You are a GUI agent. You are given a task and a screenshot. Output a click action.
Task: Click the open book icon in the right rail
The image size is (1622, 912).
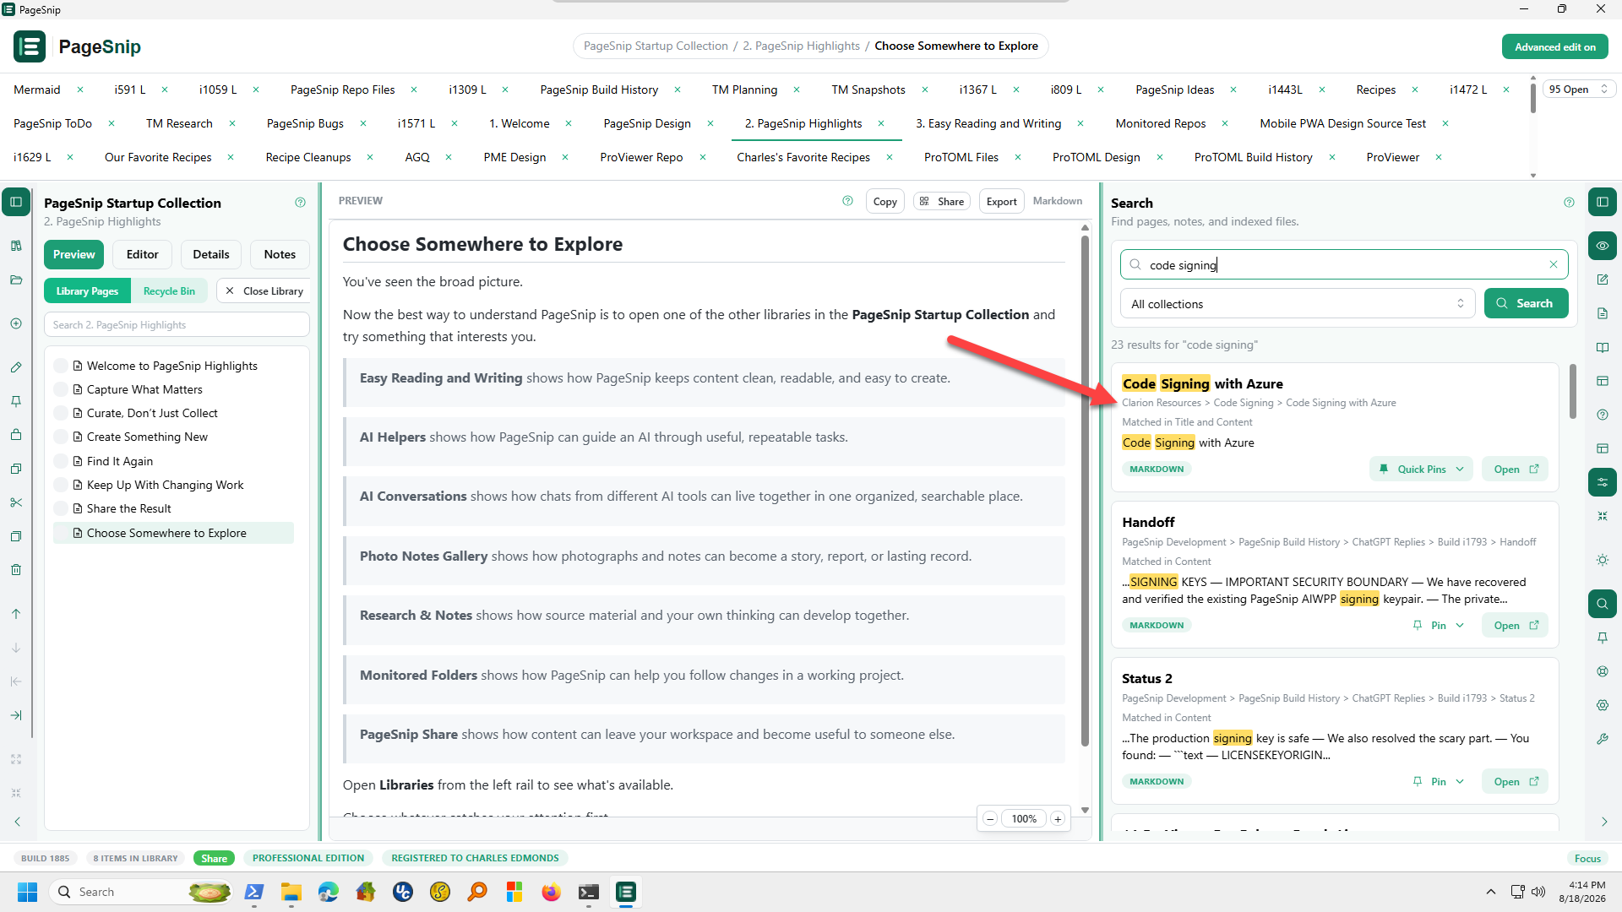pyautogui.click(x=1603, y=347)
